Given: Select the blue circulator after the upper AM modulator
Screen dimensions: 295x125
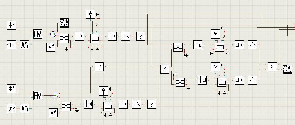Looking at the screenshot, I should [53, 34].
